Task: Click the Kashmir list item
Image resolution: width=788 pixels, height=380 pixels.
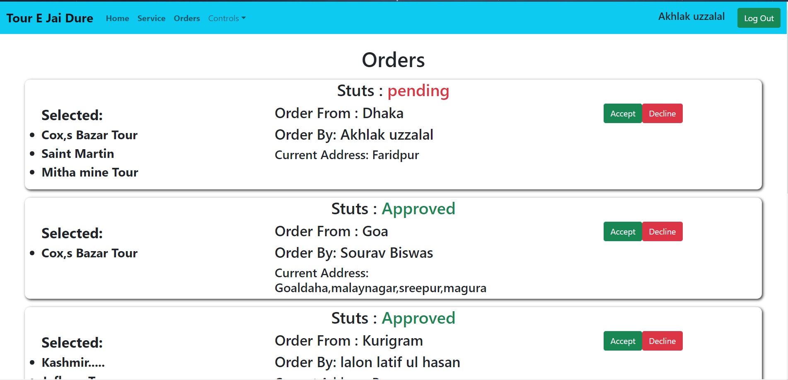Action: pyautogui.click(x=73, y=363)
